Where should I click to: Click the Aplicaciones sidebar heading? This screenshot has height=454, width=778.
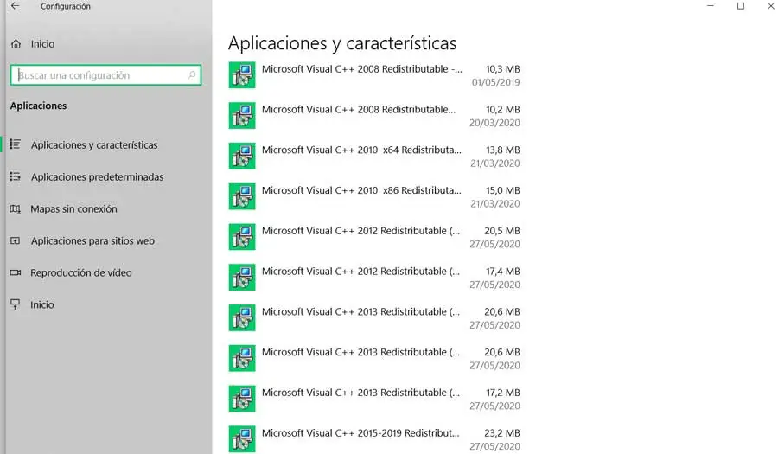click(38, 106)
